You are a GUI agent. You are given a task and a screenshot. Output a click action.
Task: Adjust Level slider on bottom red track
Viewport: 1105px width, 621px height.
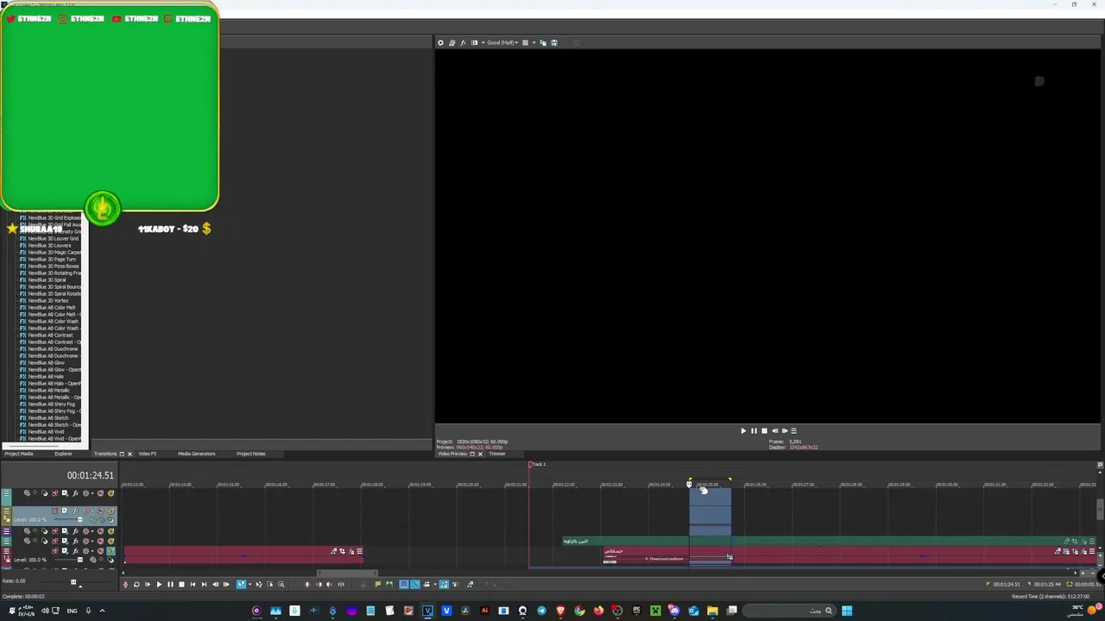(x=79, y=560)
